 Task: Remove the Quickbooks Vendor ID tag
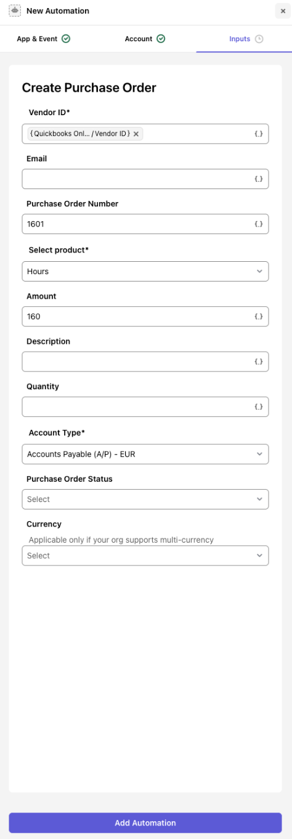tap(136, 134)
